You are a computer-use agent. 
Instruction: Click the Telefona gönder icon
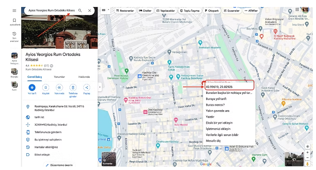point(73,87)
